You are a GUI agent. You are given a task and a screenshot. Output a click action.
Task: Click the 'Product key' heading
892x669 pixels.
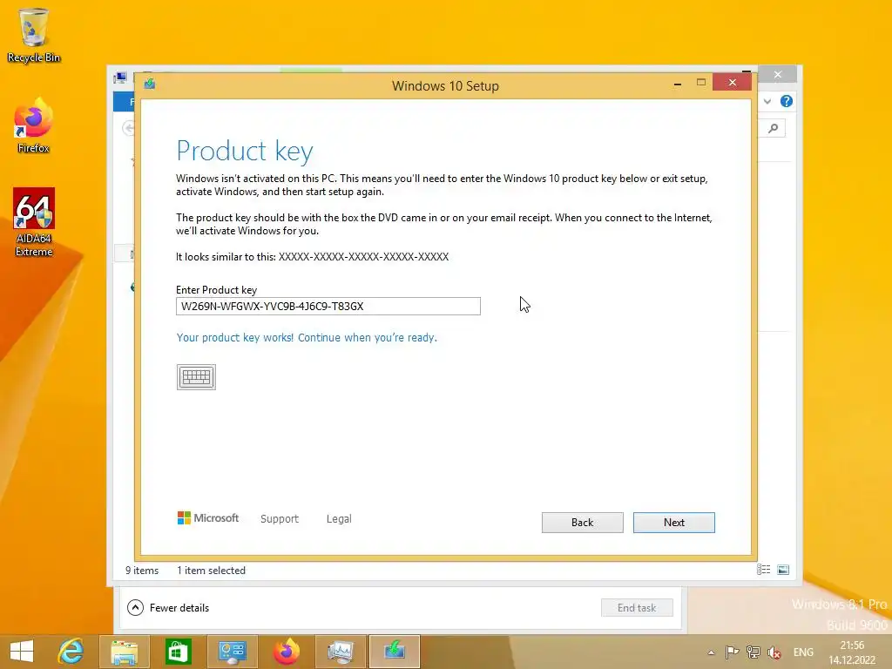click(245, 151)
